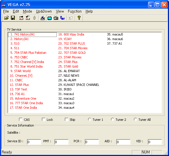Image resolution: width=169 pixels, height=156 pixels.
Task: Click the grayed-out undo icon
Action: pyautogui.click(x=71, y=18)
